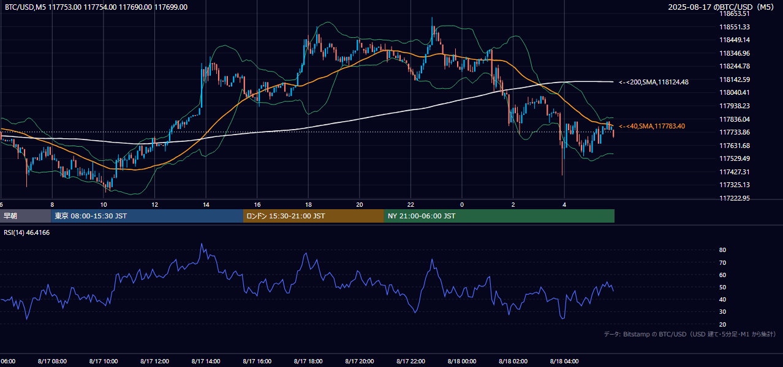Click the 8/17 20:00 time axis label
Image resolution: width=783 pixels, height=367 pixels.
[x=360, y=361]
